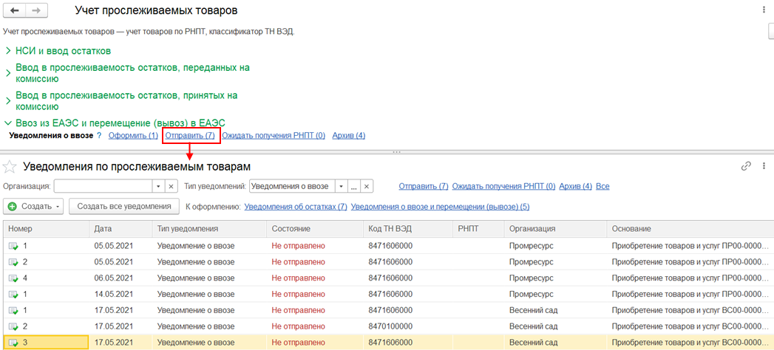Click document icon of 06.05.2021 notification row
The height and width of the screenshot is (350, 774).
13,278
